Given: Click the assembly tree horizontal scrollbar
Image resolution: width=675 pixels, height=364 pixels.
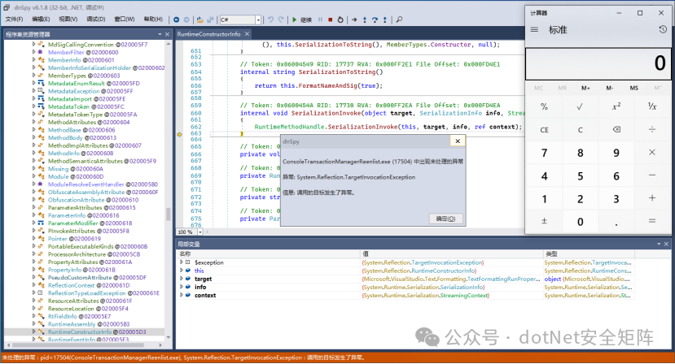Looking at the screenshot, I should pos(77,344).
